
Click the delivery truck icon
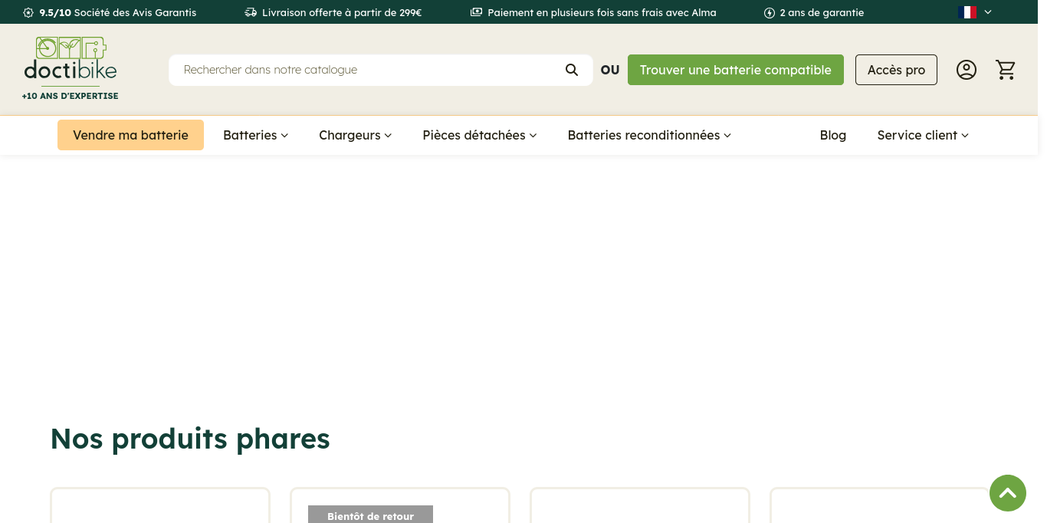251,13
